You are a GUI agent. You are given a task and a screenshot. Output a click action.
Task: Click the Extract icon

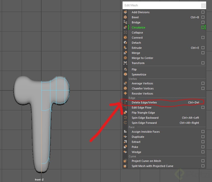coord(125,142)
